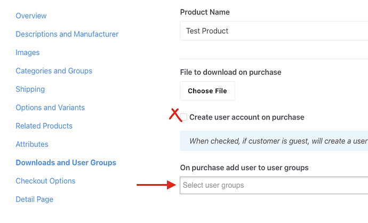Click the File to download on purchase label
Image resolution: width=368 pixels, height=223 pixels.
[x=230, y=72]
